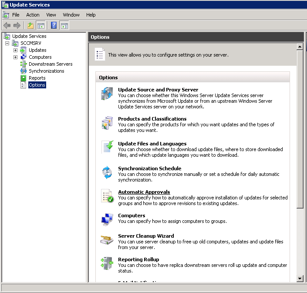The height and width of the screenshot is (293, 307).
Task: Open the View menu
Action: click(x=51, y=15)
